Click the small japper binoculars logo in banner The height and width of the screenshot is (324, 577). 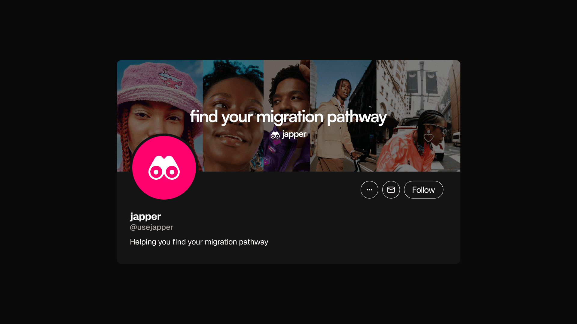point(275,135)
